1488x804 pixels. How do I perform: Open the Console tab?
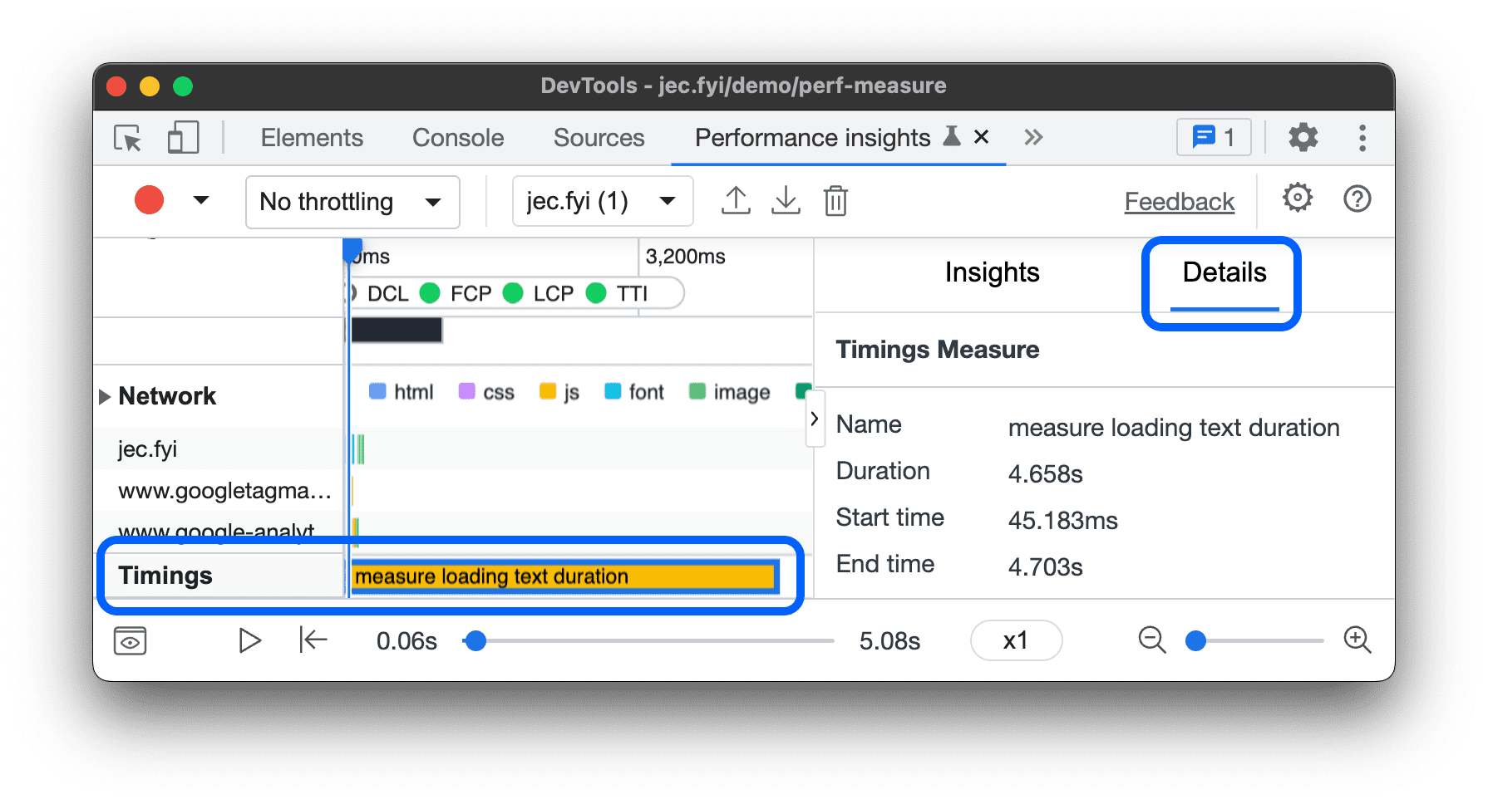tap(458, 138)
